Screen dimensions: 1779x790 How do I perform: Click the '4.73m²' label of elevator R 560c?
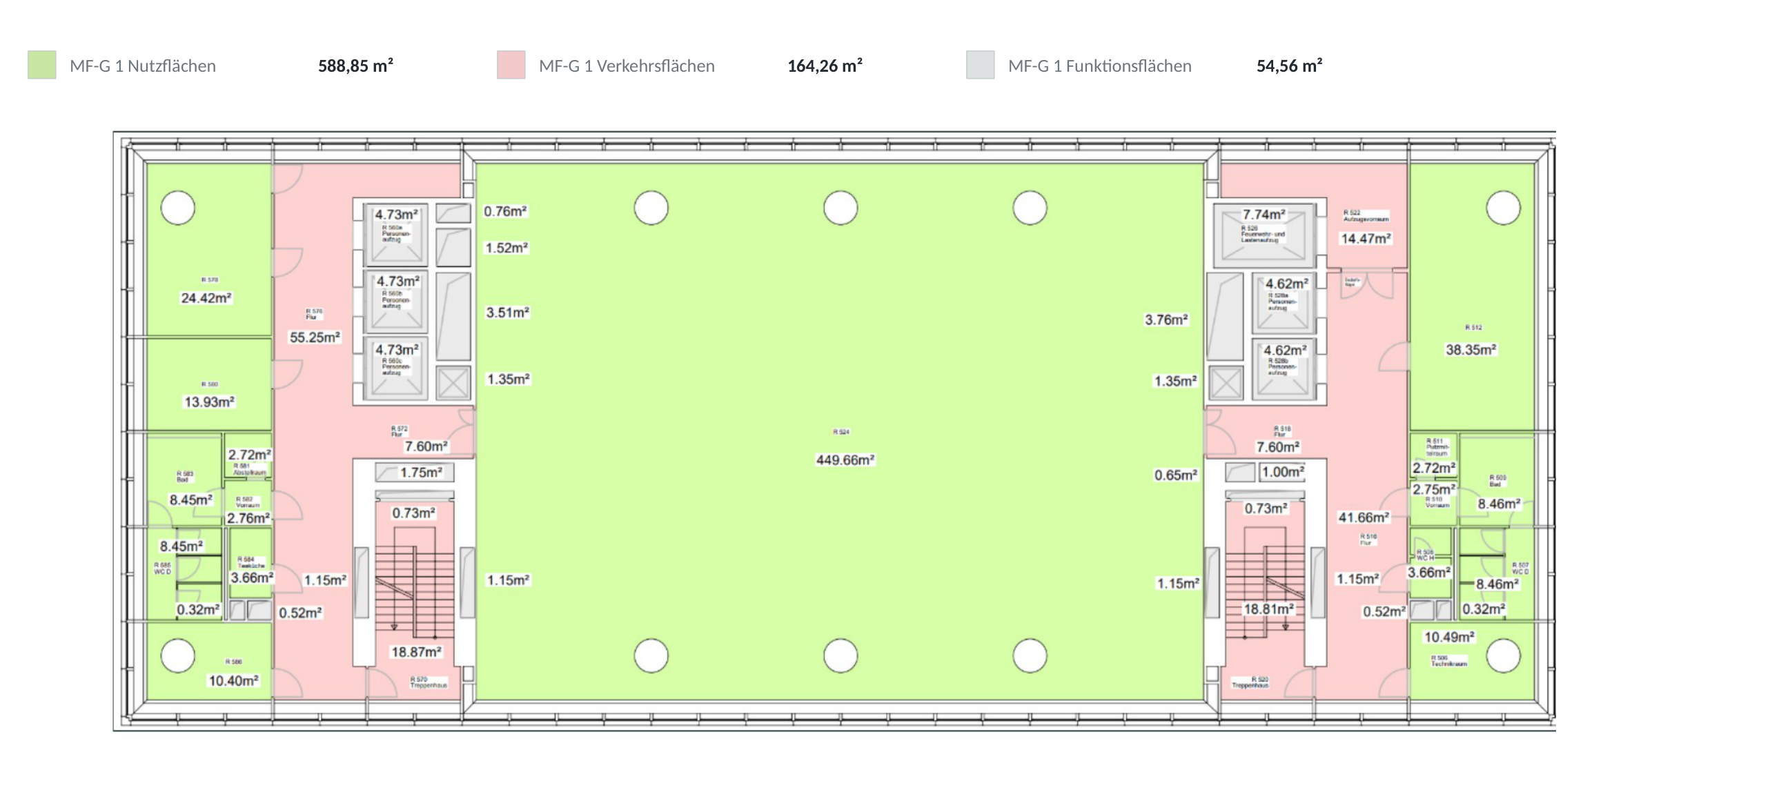(397, 350)
